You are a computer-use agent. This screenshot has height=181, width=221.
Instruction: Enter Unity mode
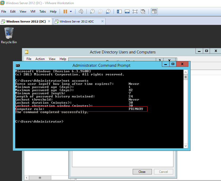[x=143, y=11]
